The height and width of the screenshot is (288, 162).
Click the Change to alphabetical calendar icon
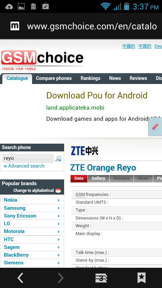[58, 191]
